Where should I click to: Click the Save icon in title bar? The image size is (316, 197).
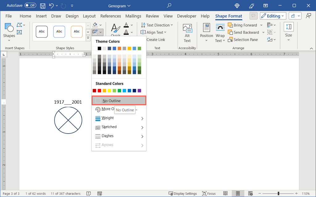(43, 6)
